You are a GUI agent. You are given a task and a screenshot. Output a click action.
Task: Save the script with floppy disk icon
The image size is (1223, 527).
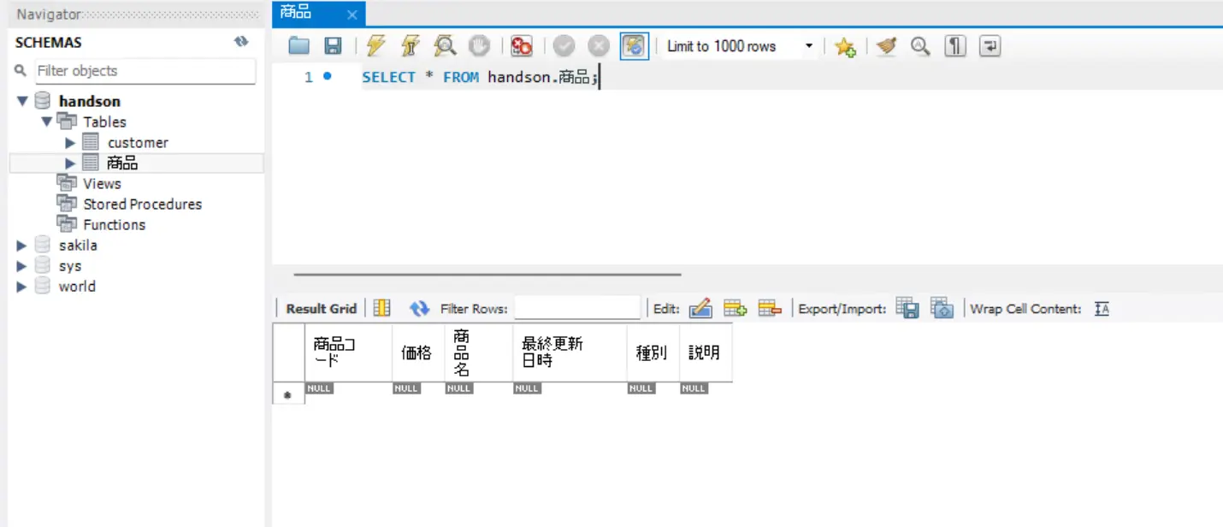333,46
